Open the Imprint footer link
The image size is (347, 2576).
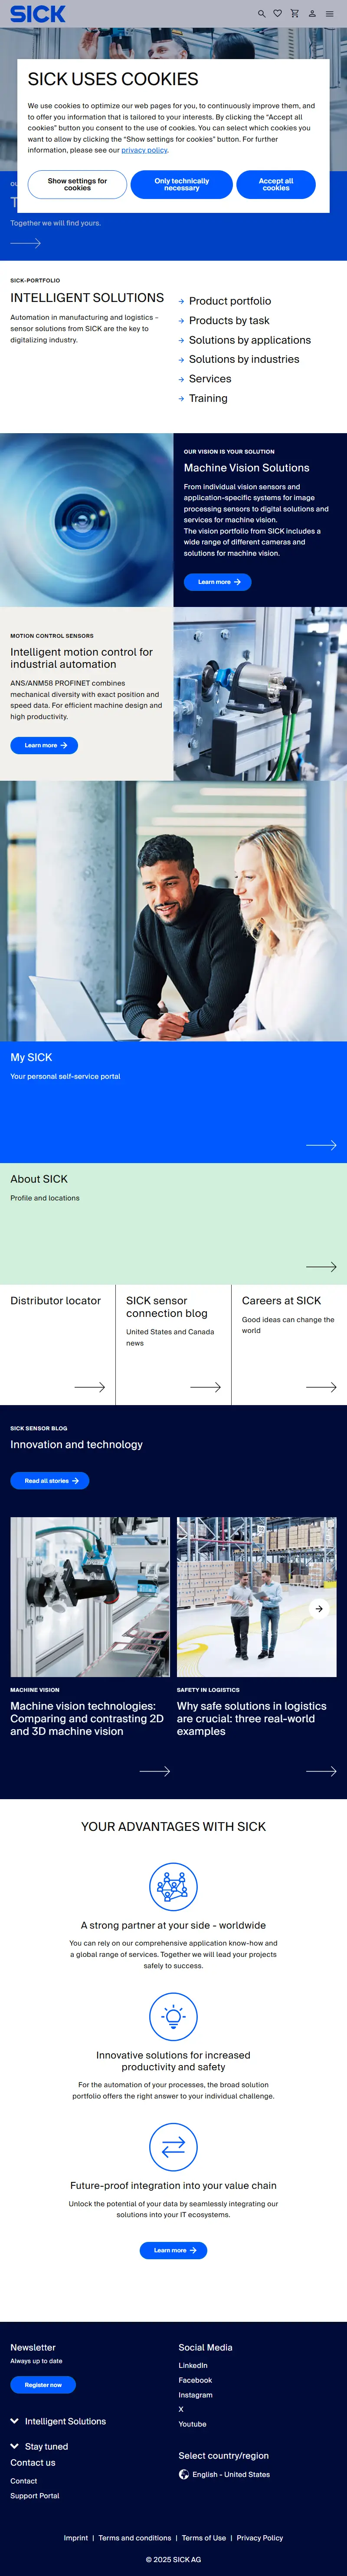[x=76, y=2538]
